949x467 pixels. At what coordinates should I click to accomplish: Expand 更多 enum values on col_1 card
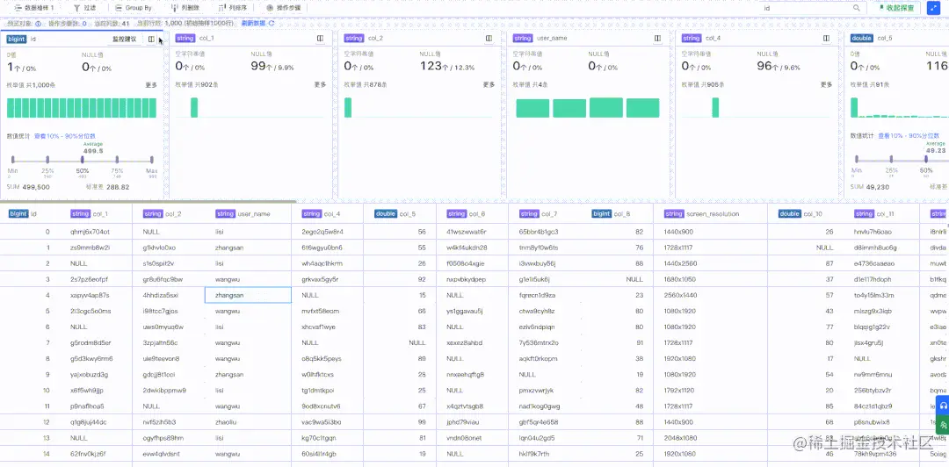(320, 84)
